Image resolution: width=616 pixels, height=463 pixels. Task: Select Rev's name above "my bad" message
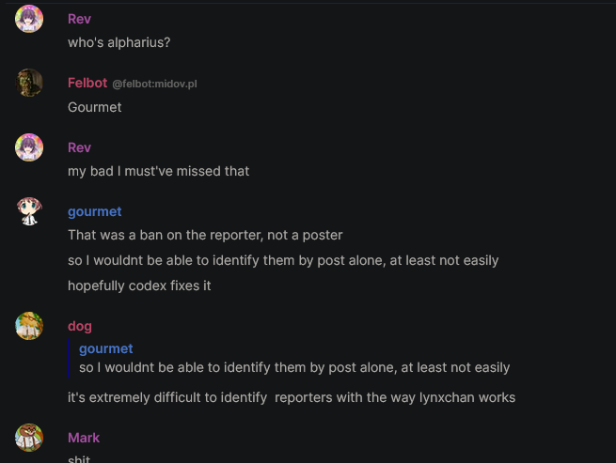[79, 147]
